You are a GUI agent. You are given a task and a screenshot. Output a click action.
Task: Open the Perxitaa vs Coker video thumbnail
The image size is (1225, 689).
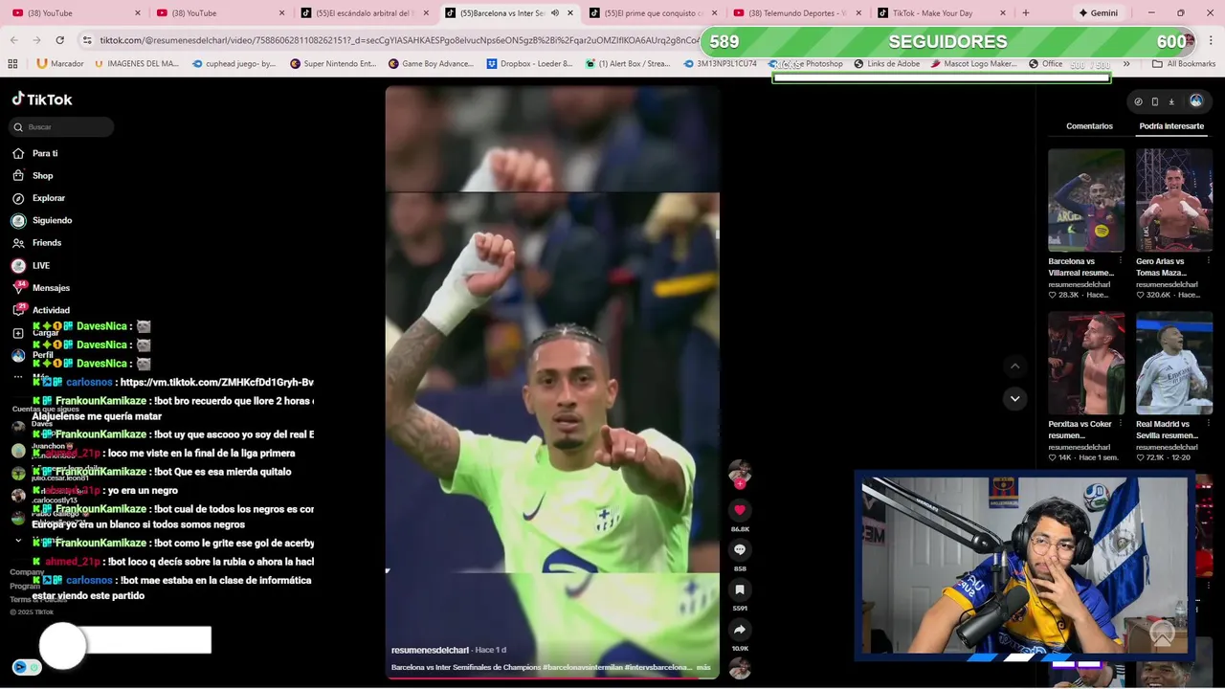point(1086,363)
